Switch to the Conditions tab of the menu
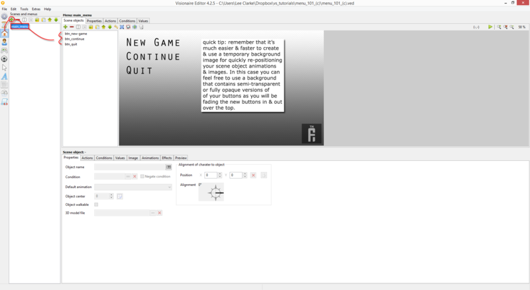Image resolution: width=530 pixels, height=290 pixels. (x=127, y=21)
